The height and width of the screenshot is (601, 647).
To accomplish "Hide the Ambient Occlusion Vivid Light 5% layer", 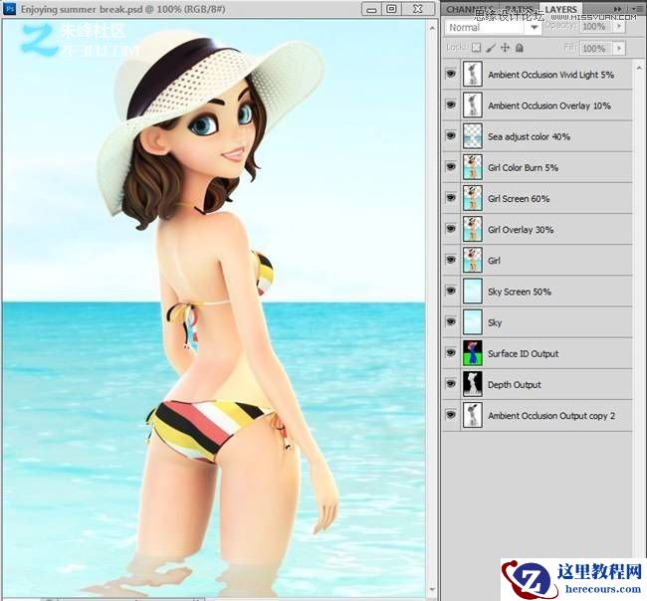I will pyautogui.click(x=451, y=74).
